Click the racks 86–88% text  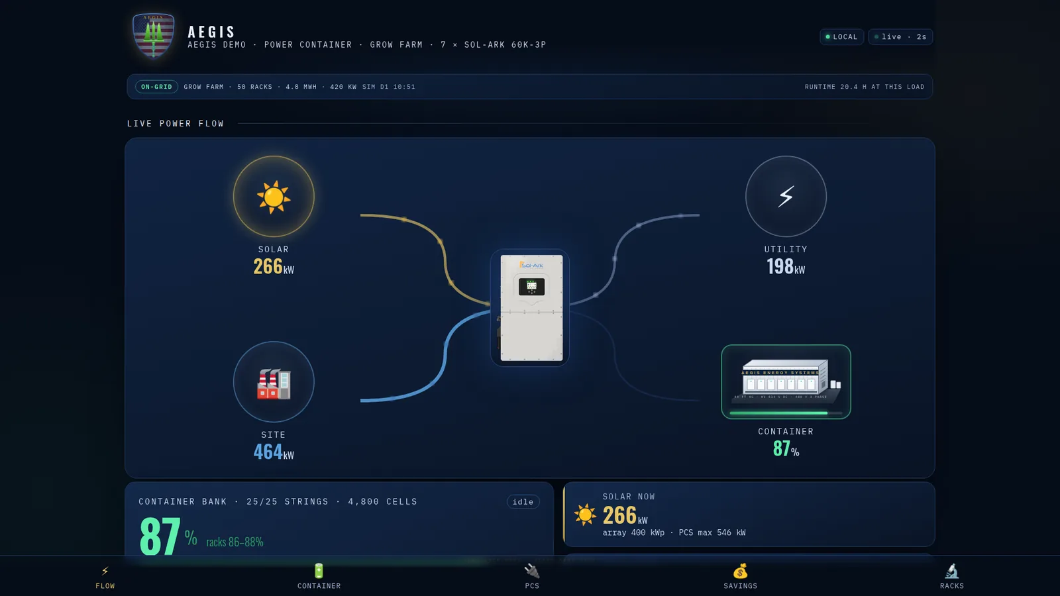pyautogui.click(x=235, y=542)
